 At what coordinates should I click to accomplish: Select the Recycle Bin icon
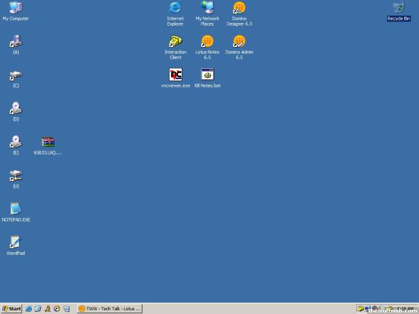[399, 8]
